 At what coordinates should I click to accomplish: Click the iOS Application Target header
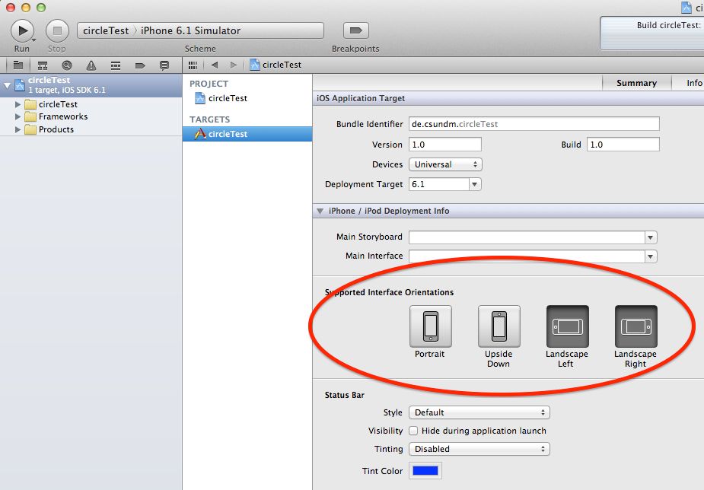(x=508, y=98)
